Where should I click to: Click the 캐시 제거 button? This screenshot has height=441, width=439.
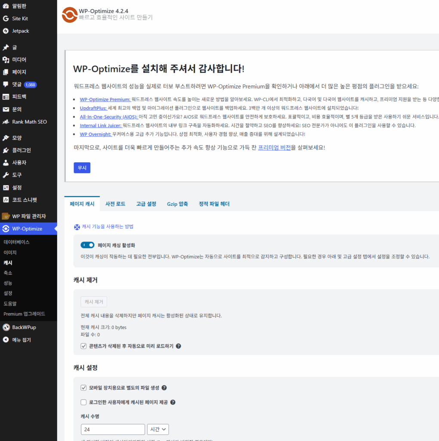[x=94, y=302]
